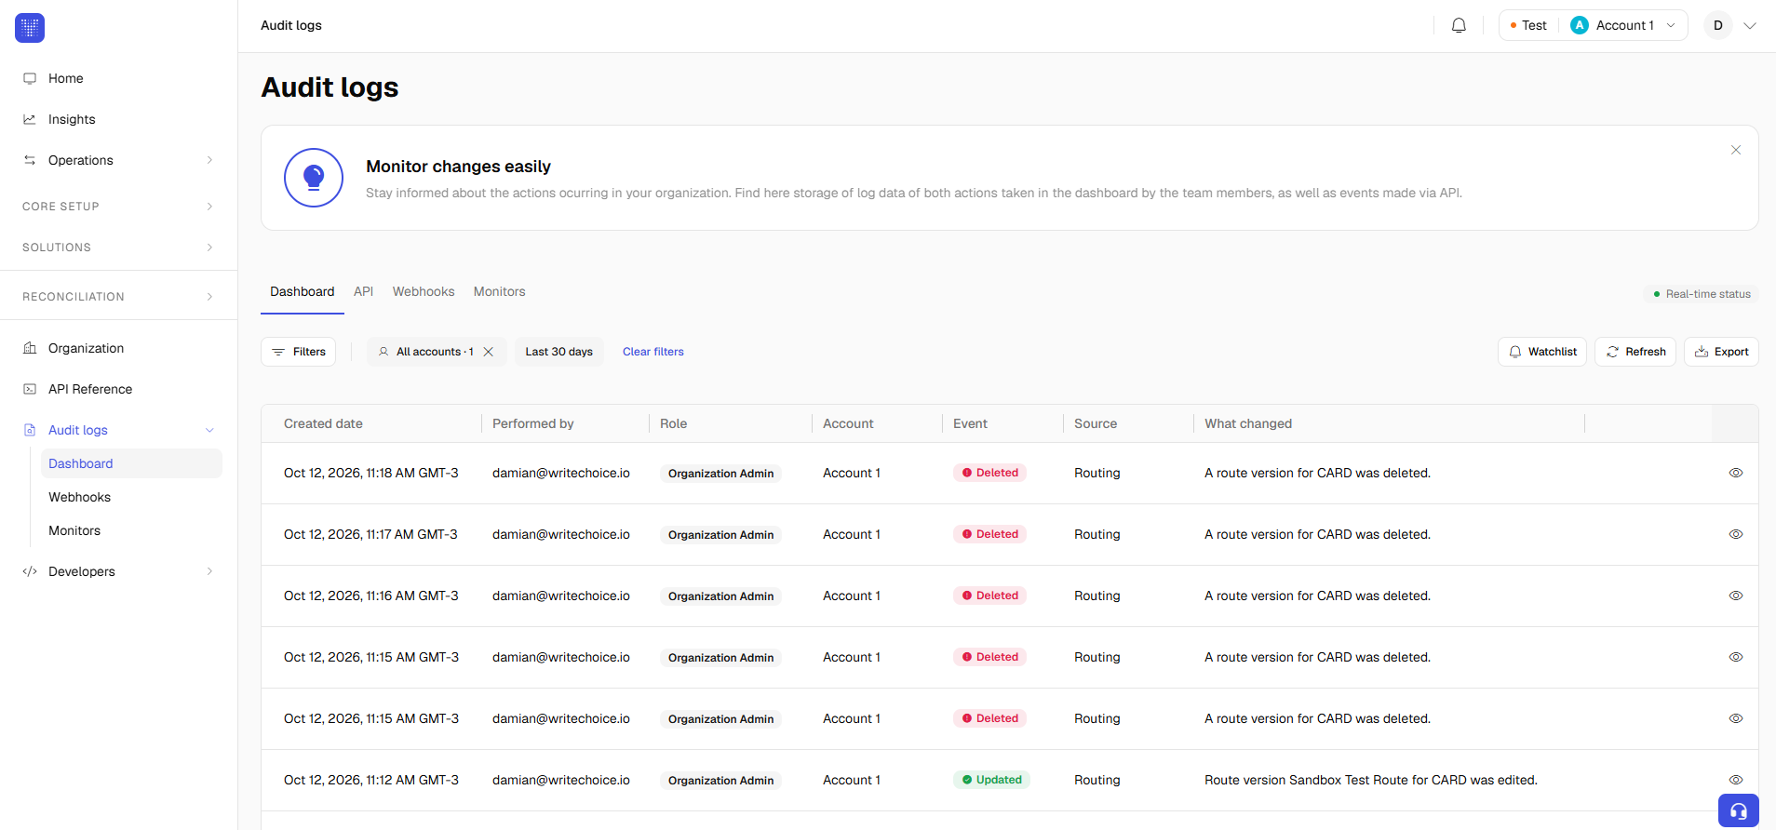The height and width of the screenshot is (830, 1776).
Task: Open the Insights chart page
Action: tap(72, 119)
